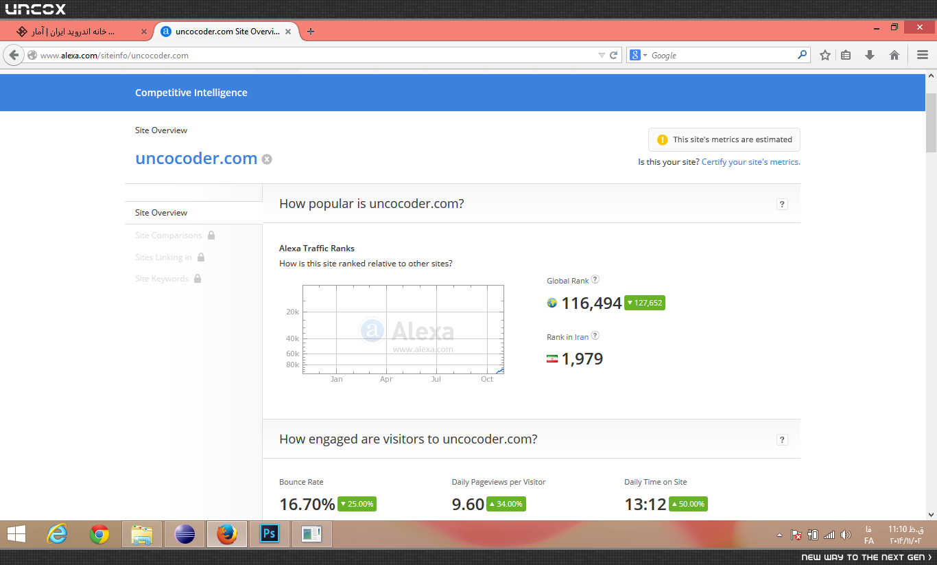Click scrollbar down arrow
This screenshot has height=565, width=937.
point(931,514)
